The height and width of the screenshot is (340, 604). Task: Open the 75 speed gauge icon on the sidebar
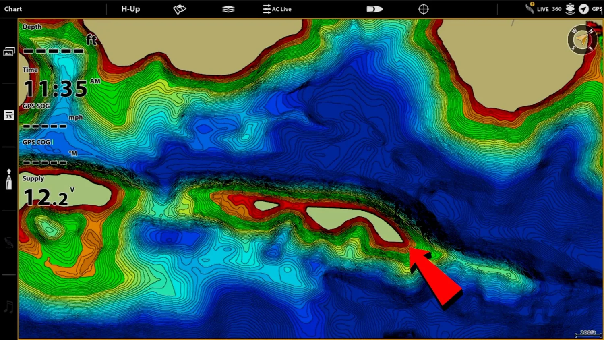(8, 116)
